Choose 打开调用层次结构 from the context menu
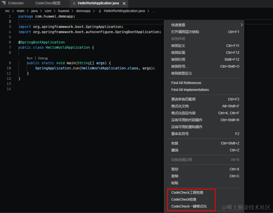The image size is (273, 213). 204,32
